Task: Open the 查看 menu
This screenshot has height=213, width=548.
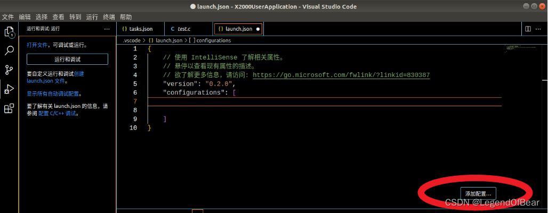Action: pyautogui.click(x=58, y=16)
